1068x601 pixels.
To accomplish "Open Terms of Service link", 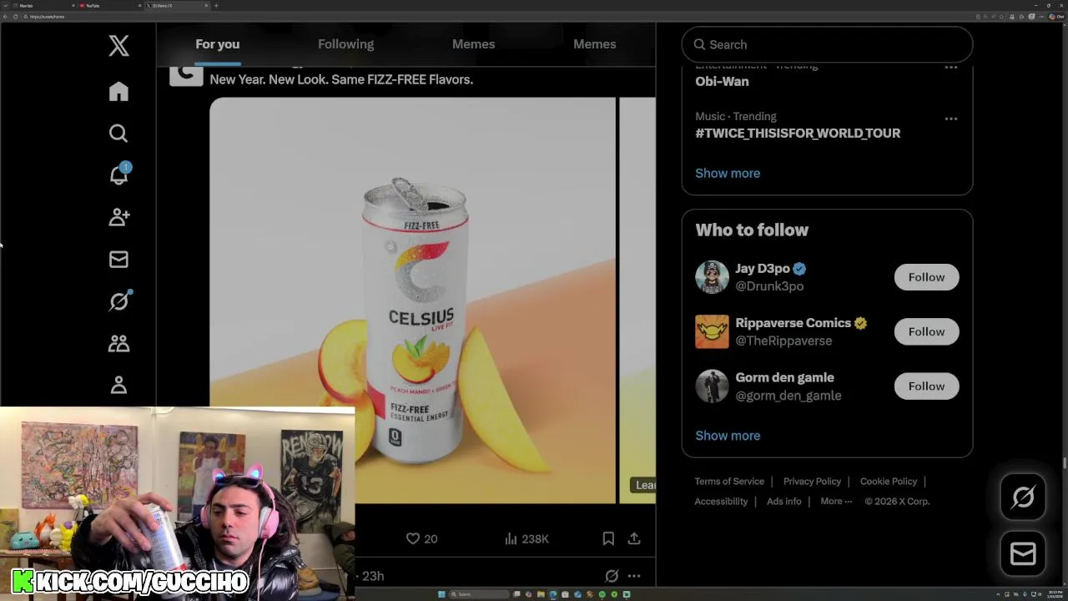I will tap(729, 482).
